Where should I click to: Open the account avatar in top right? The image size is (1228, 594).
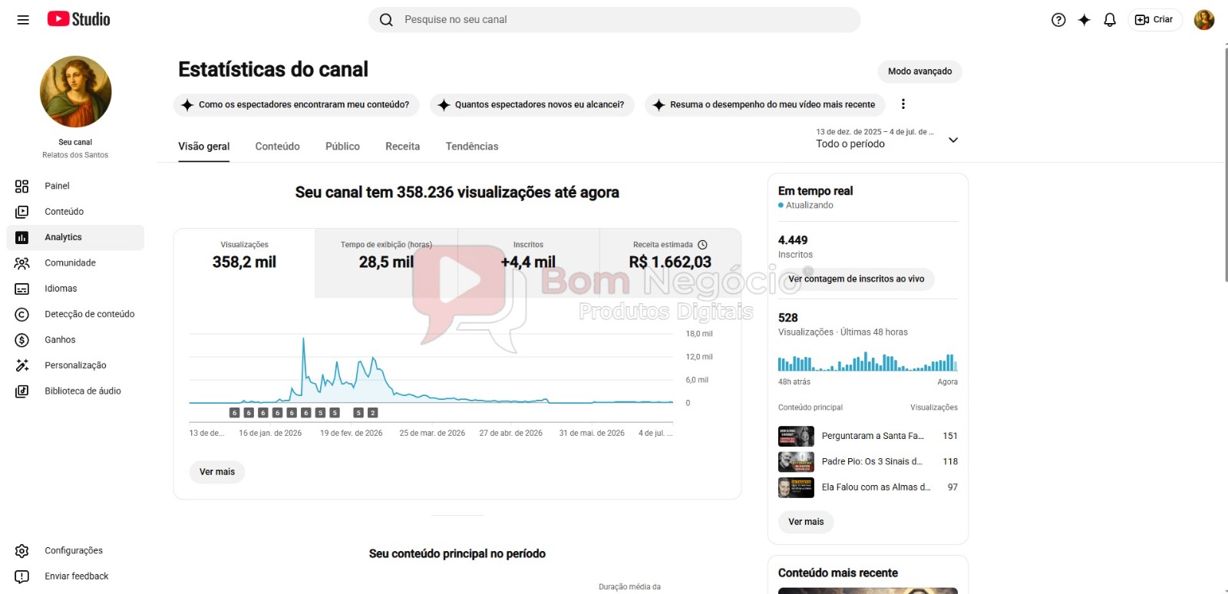click(x=1204, y=20)
